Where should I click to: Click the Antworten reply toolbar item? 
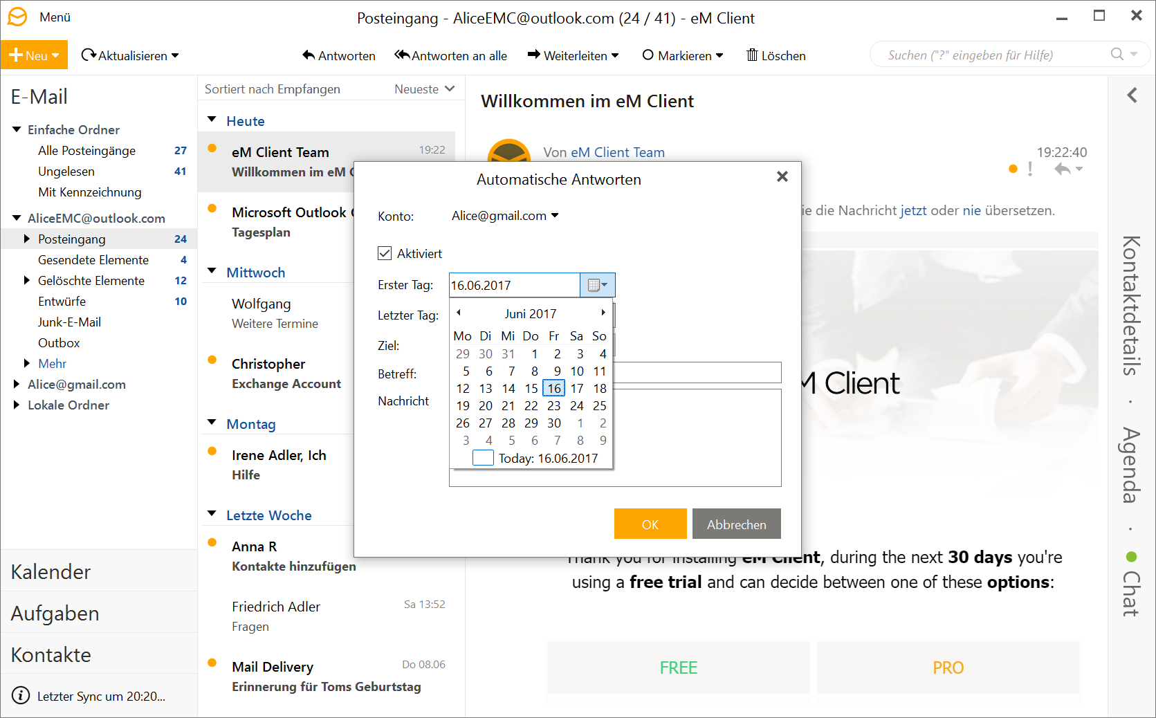pyautogui.click(x=339, y=55)
